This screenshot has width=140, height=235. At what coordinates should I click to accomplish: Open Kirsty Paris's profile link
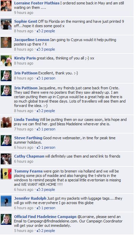click(x=25, y=58)
